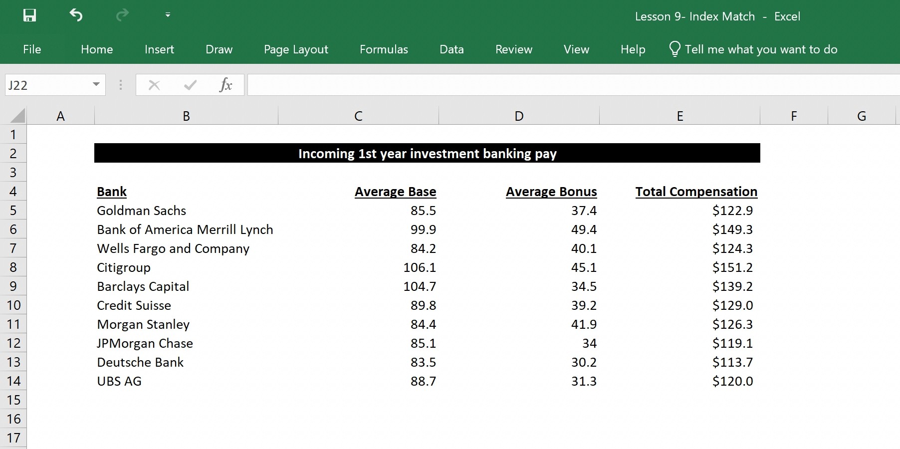Click the lightbulb icon beside Tell me

click(675, 49)
